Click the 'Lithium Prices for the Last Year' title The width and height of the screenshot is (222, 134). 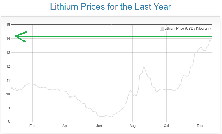click(x=111, y=7)
